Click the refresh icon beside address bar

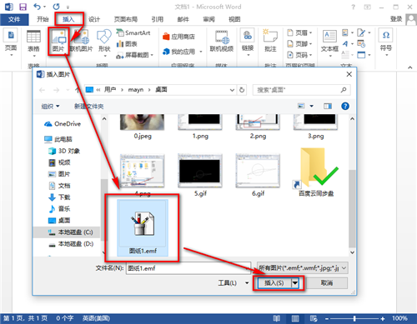click(242, 90)
